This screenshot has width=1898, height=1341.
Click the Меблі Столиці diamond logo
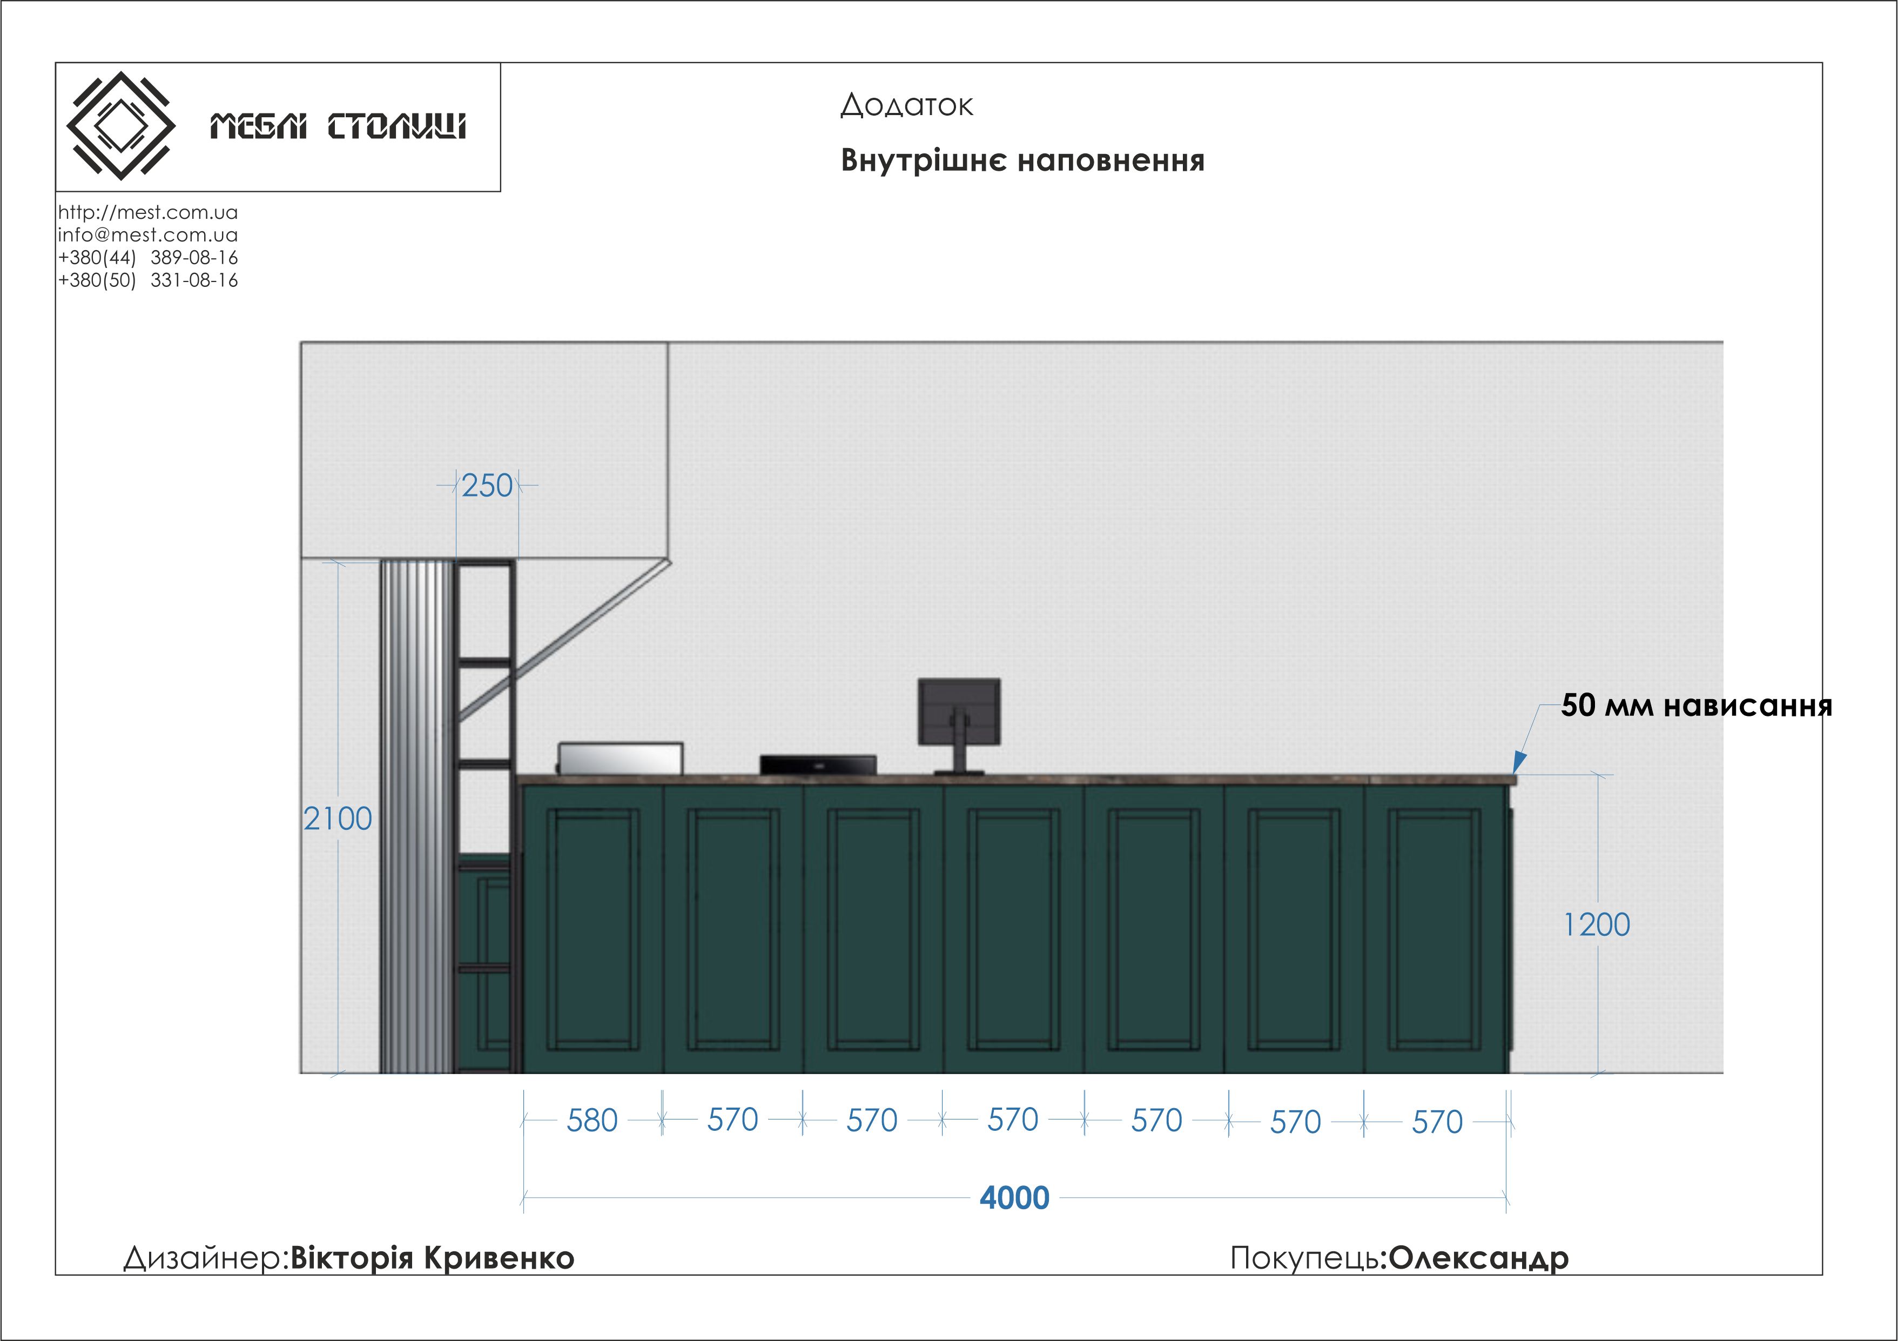point(120,126)
